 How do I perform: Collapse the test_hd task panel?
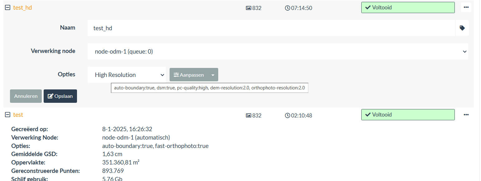7,7
